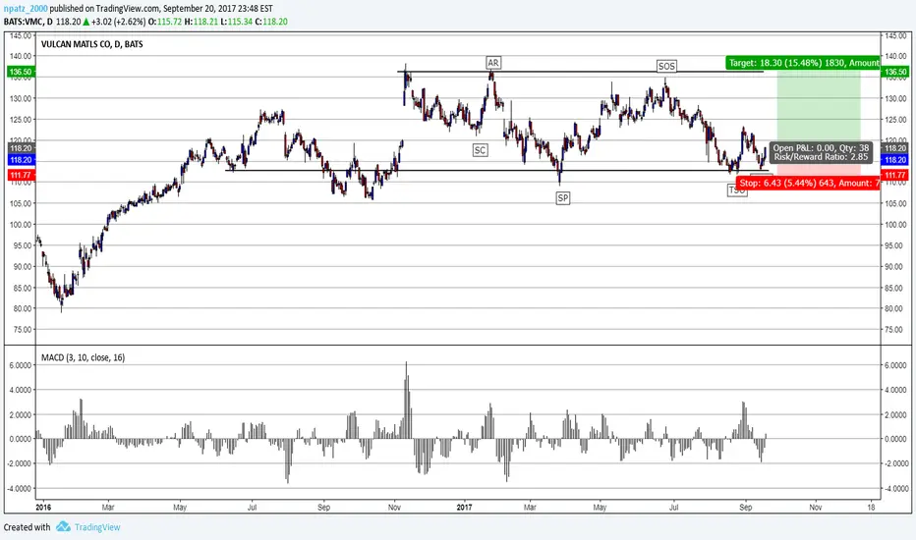Click the Stop 6.43 loss label
The image size is (916, 540).
click(x=808, y=184)
